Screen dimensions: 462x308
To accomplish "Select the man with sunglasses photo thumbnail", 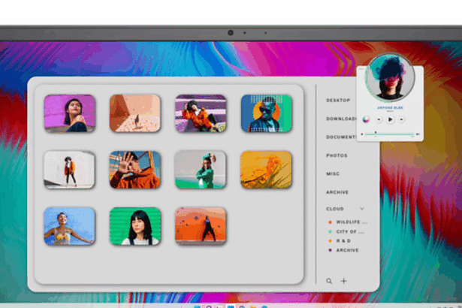I will [266, 113].
